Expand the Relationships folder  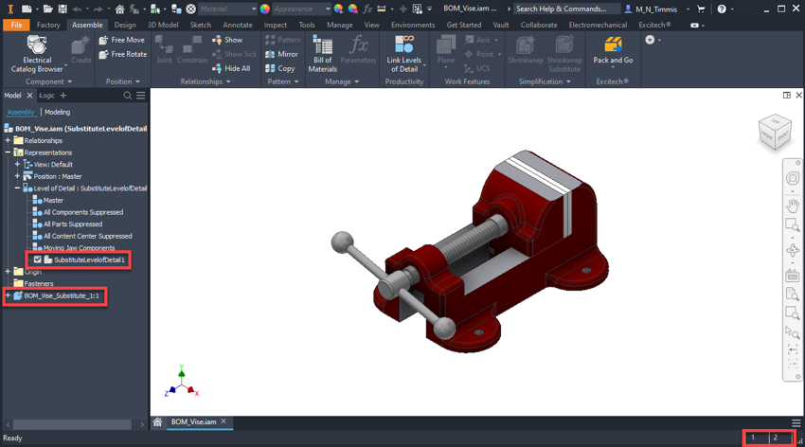(8, 140)
